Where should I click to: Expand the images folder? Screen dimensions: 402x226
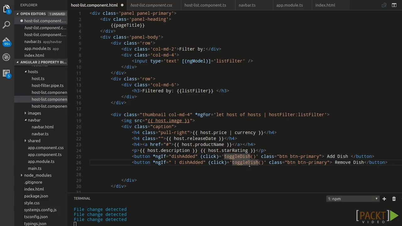[34, 113]
